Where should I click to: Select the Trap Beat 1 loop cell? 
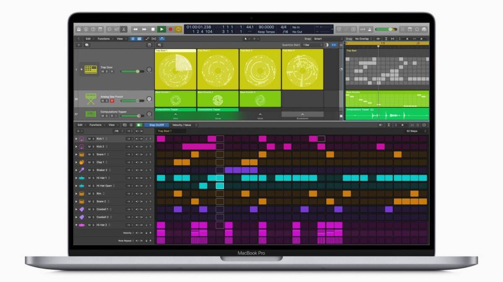(176, 69)
